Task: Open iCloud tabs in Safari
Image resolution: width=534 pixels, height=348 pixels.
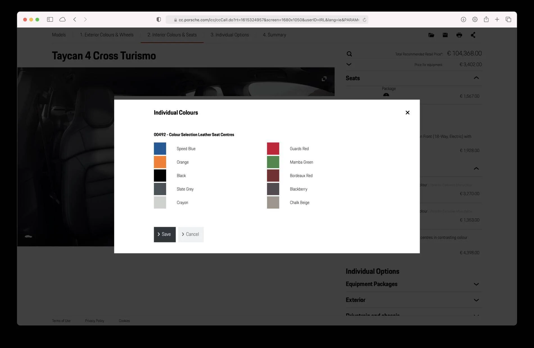Action: pyautogui.click(x=62, y=19)
